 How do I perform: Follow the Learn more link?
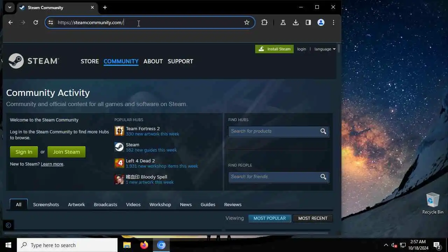(52, 164)
